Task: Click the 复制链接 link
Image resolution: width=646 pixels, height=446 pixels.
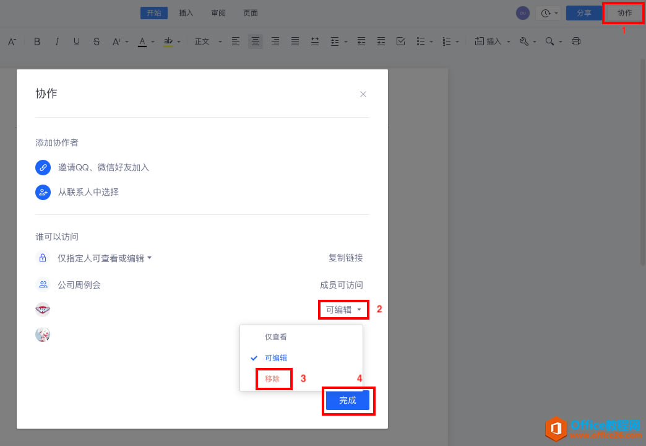Action: coord(346,258)
